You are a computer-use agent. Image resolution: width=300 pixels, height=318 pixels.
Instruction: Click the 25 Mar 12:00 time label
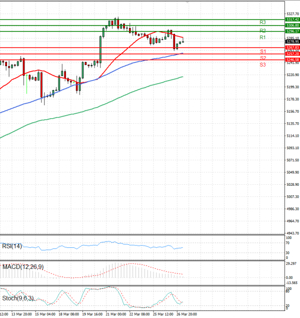coord(163,314)
